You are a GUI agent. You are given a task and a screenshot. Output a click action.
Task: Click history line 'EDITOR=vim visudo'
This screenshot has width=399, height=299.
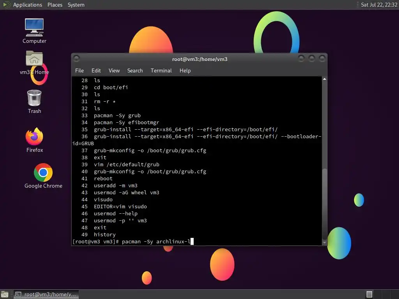click(120, 206)
